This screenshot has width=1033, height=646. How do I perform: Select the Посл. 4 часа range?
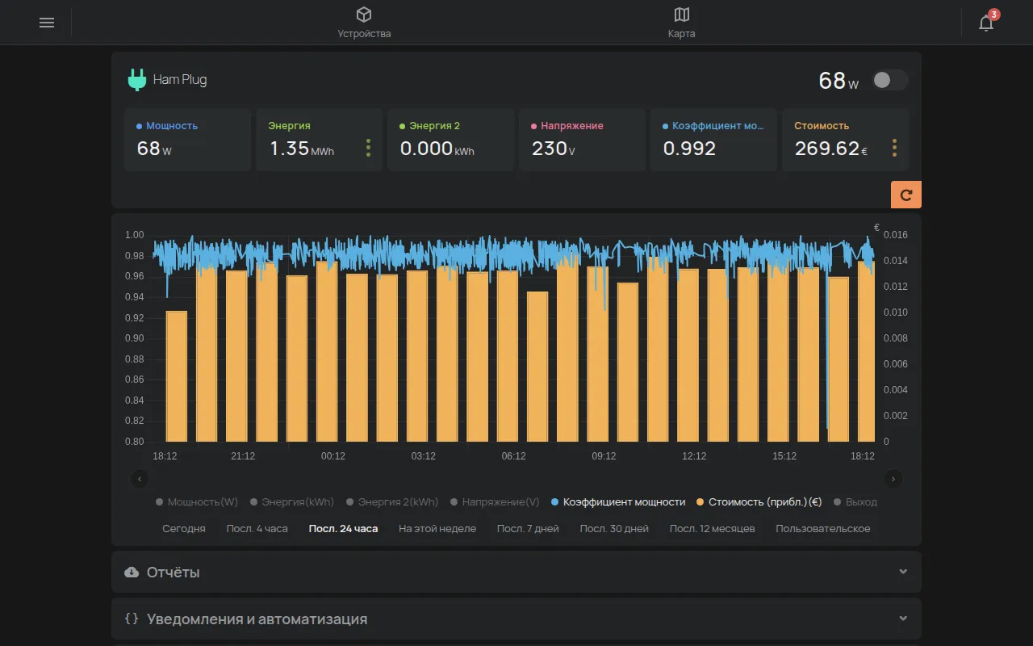[x=257, y=529]
